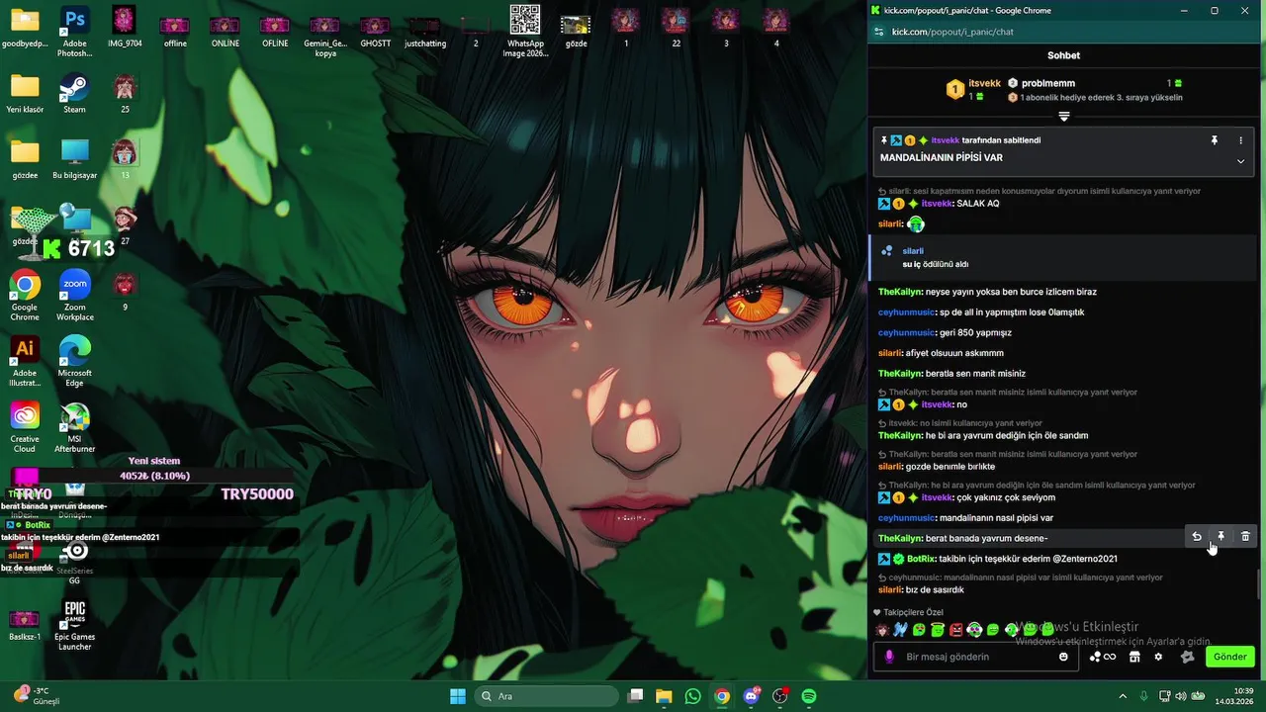
Task: Open Adobe Illustrator desktop icon
Action: click(x=25, y=362)
